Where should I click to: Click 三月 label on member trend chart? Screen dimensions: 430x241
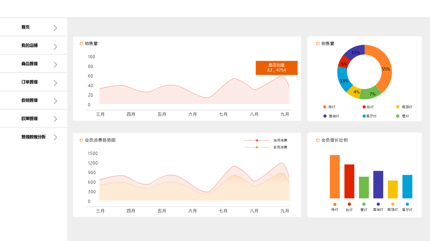click(x=100, y=211)
